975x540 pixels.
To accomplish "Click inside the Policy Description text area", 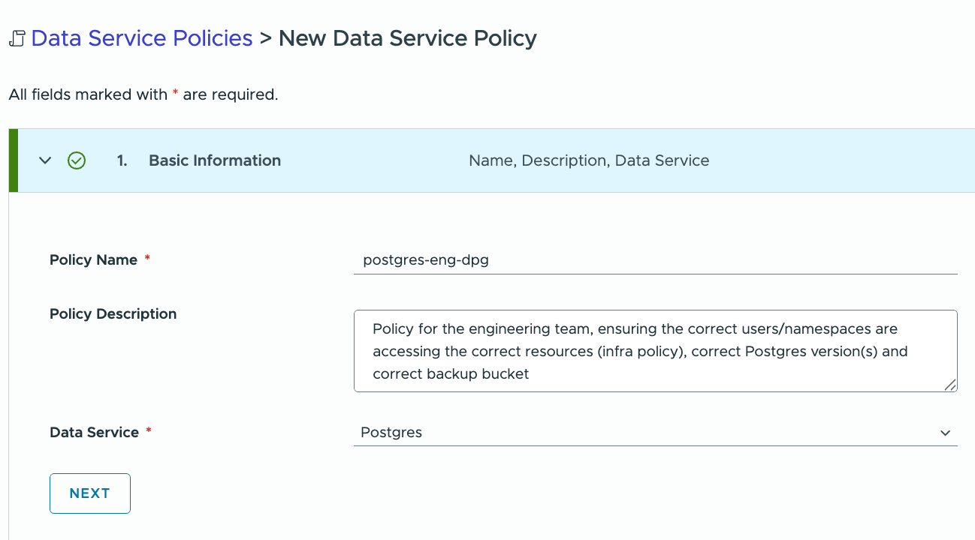I will pyautogui.click(x=655, y=351).
